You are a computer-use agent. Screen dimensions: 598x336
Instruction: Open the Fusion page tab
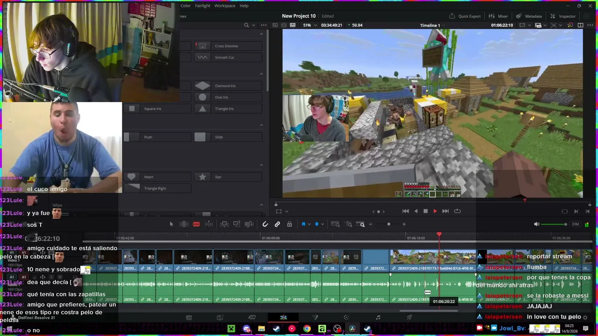315,317
